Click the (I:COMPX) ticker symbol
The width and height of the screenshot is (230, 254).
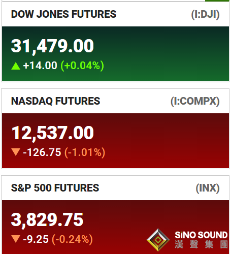195,102
